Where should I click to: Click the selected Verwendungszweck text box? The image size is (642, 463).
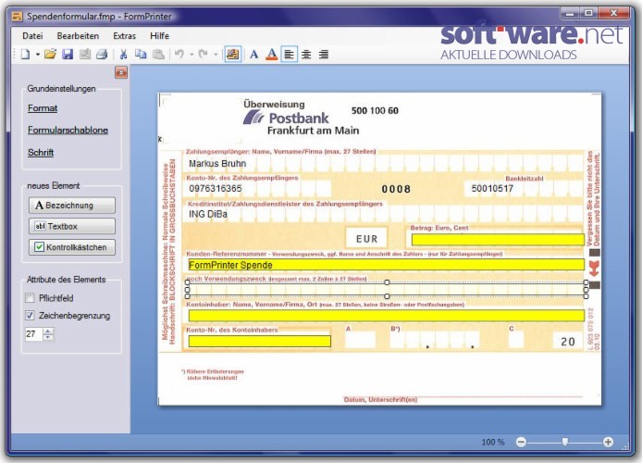pyautogui.click(x=387, y=289)
